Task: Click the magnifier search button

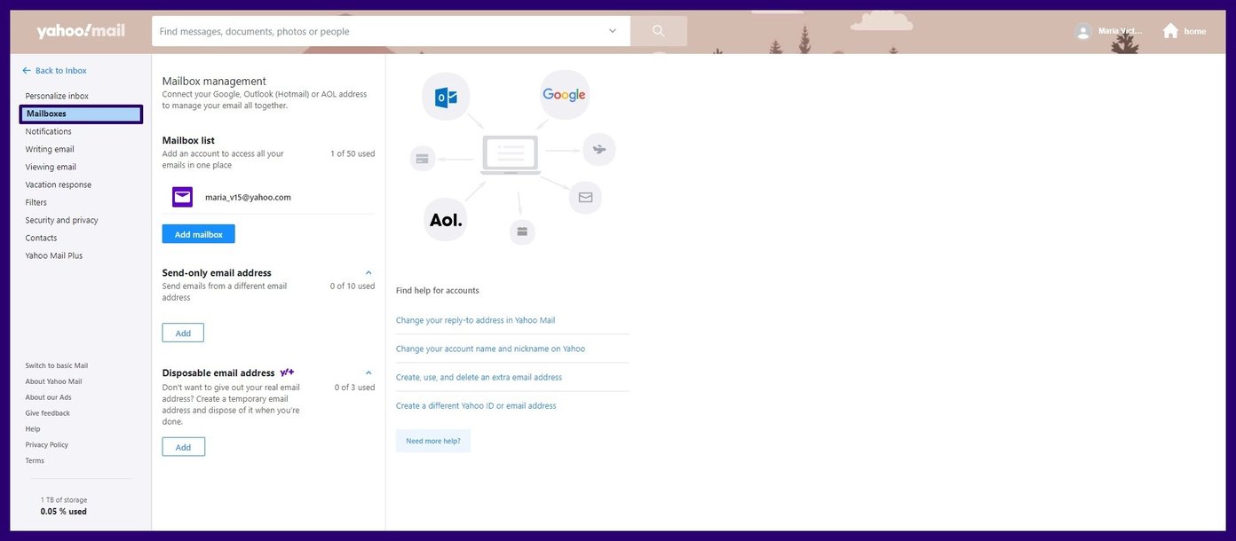Action: coord(659,31)
